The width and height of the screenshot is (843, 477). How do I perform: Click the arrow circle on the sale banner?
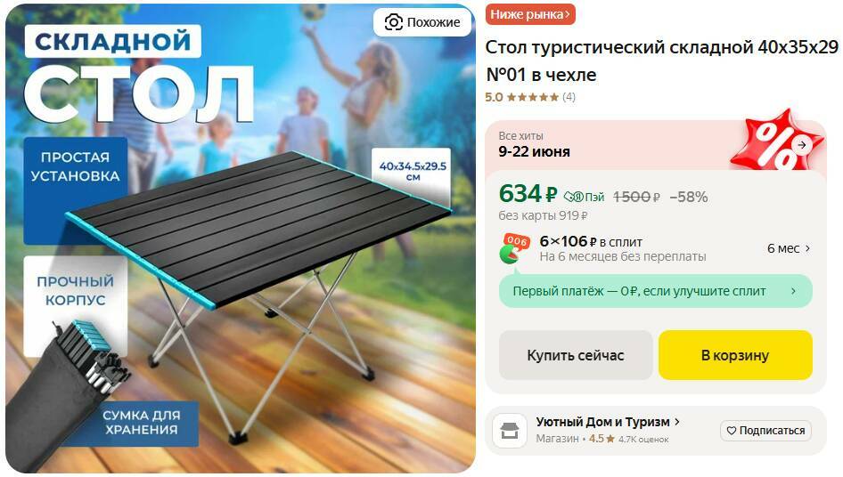click(x=802, y=145)
